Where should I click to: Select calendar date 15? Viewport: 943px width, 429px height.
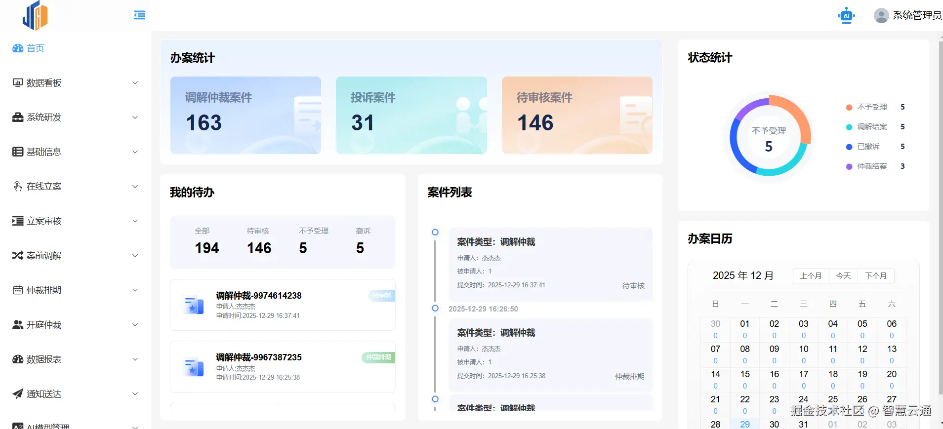(745, 379)
